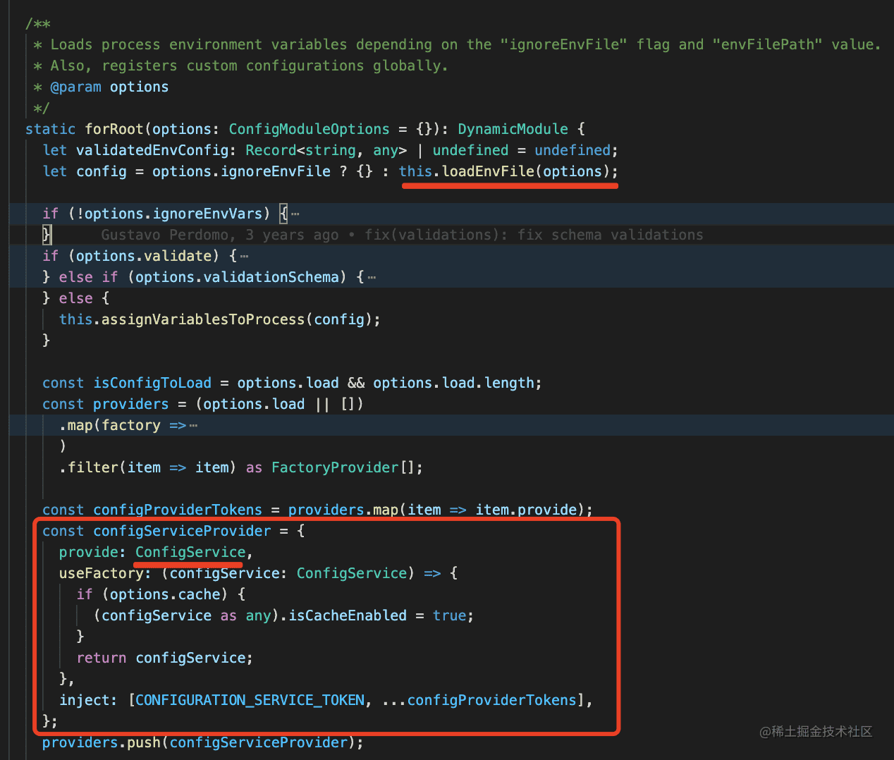The width and height of the screenshot is (894, 760).
Task: Click CONFIGURATION_SERVICE_TOKEN in the inject array
Action: pyautogui.click(x=250, y=701)
